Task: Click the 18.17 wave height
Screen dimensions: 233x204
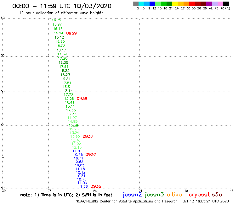Action: pyautogui.click(x=61, y=50)
